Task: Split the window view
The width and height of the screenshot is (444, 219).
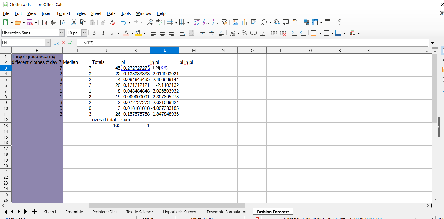Action: (x=327, y=22)
